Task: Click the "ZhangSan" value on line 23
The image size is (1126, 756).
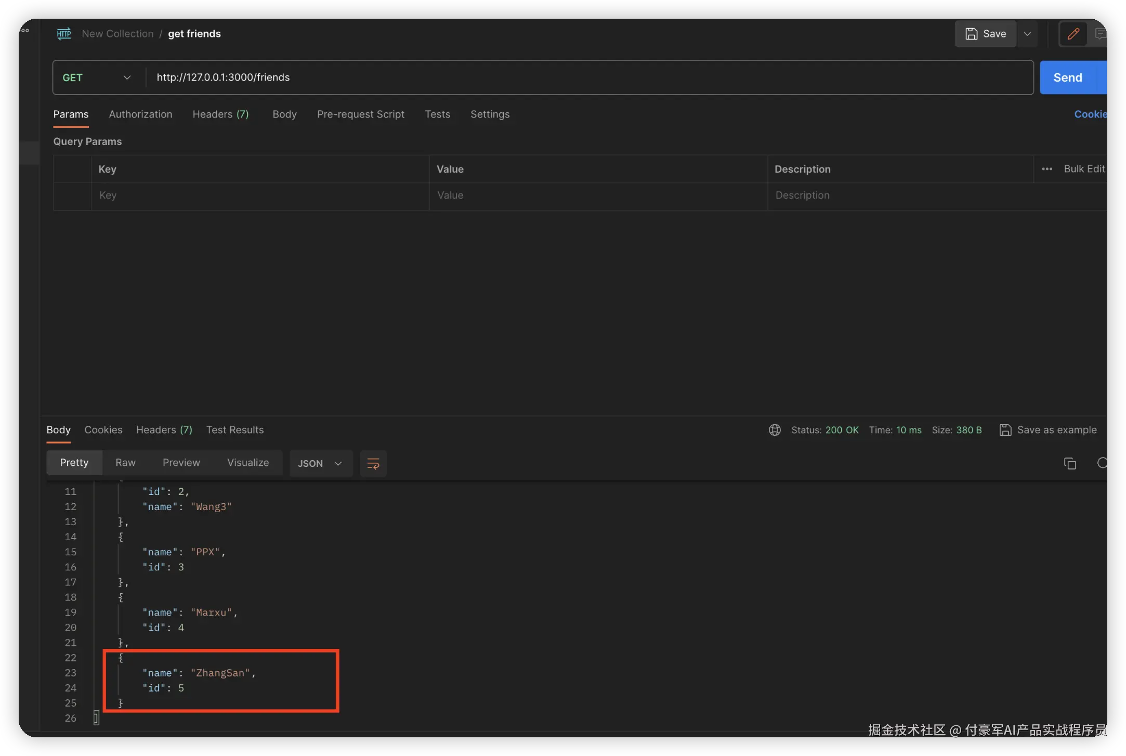Action: coord(220,673)
